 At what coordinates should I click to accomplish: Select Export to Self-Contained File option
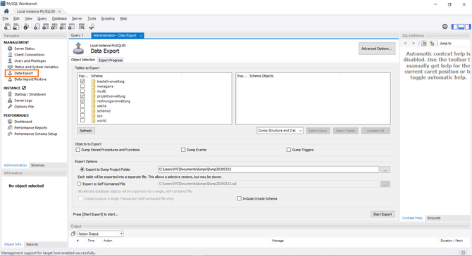point(79,184)
